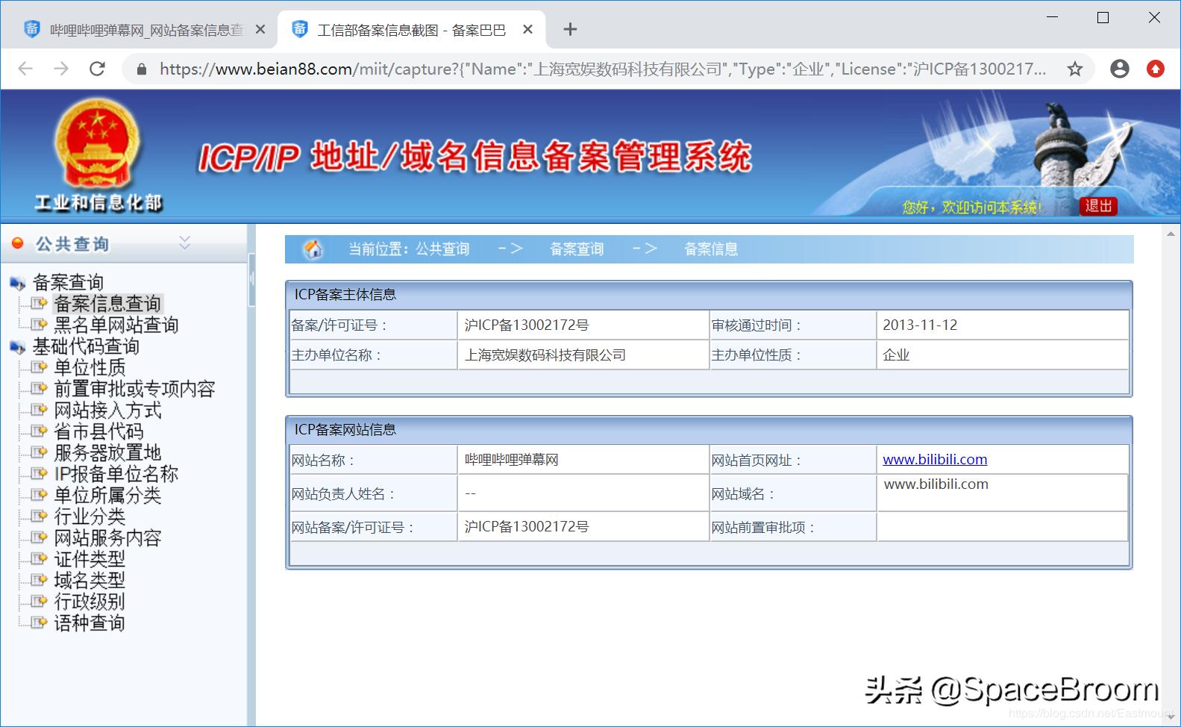Open 备案信息查询 in the sidebar
This screenshot has width=1181, height=727.
coord(107,303)
